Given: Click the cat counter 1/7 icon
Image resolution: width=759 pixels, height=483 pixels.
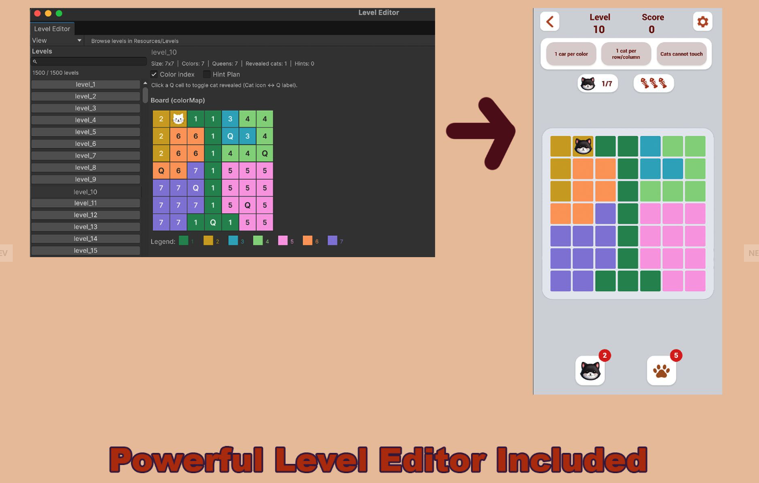Looking at the screenshot, I should coord(598,83).
